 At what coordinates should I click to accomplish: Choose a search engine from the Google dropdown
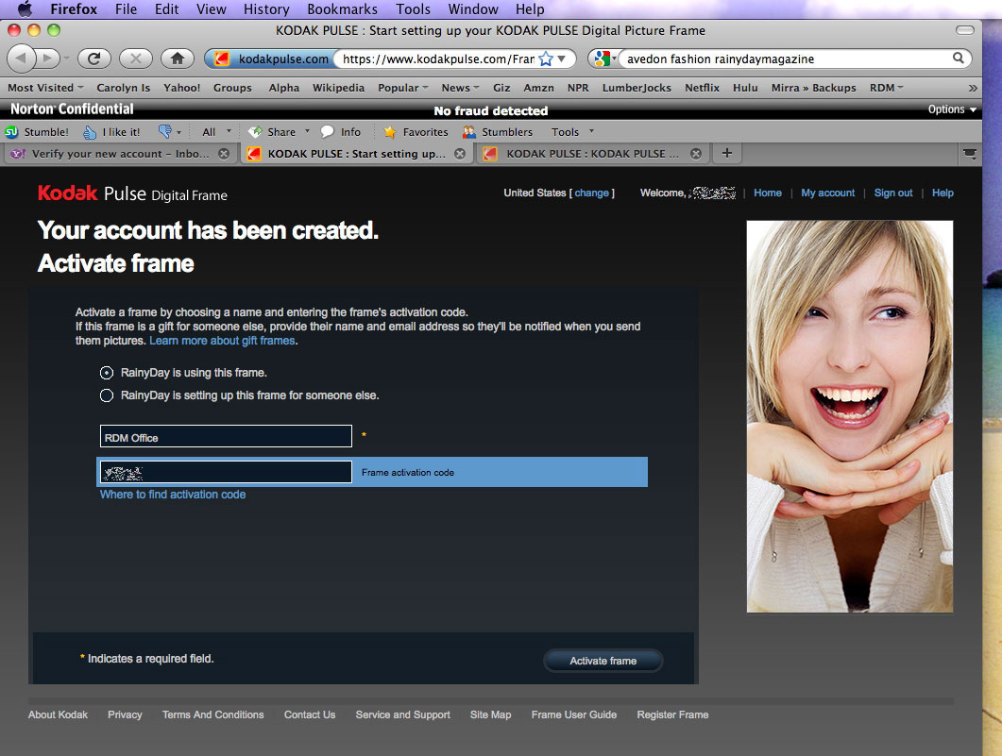[x=603, y=59]
